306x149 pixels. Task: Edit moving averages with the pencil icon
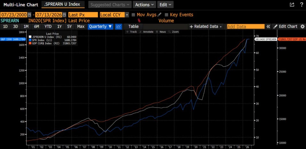point(160,15)
